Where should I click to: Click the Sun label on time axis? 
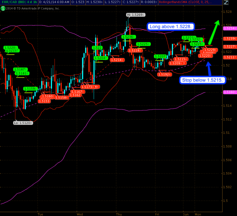click(x=186, y=214)
